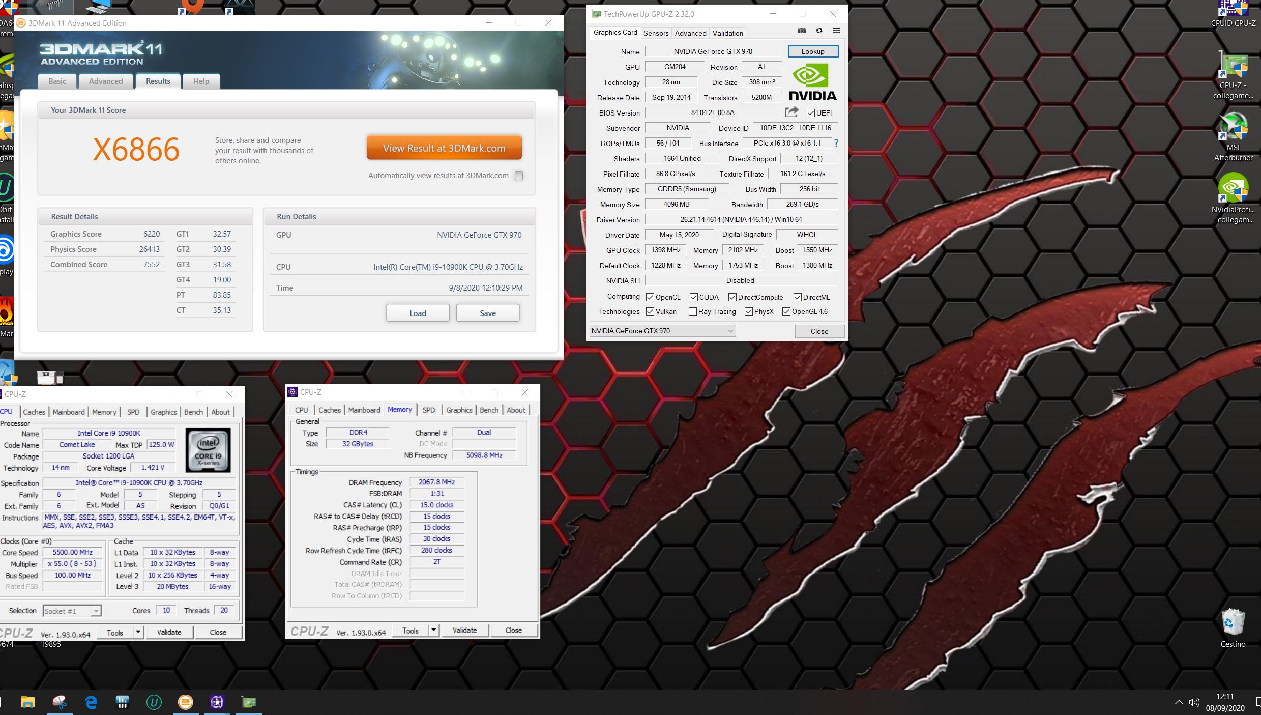Open the Help tab in 3DMark 11
Viewport: 1261px width, 715px height.
201,81
